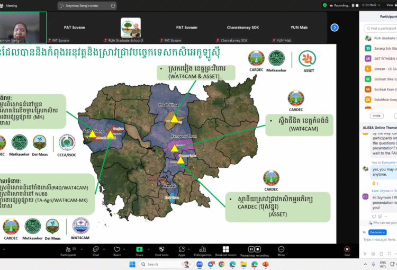The image size is (397, 270).
Task: Click the Find a participant search field
Action: [381, 28]
